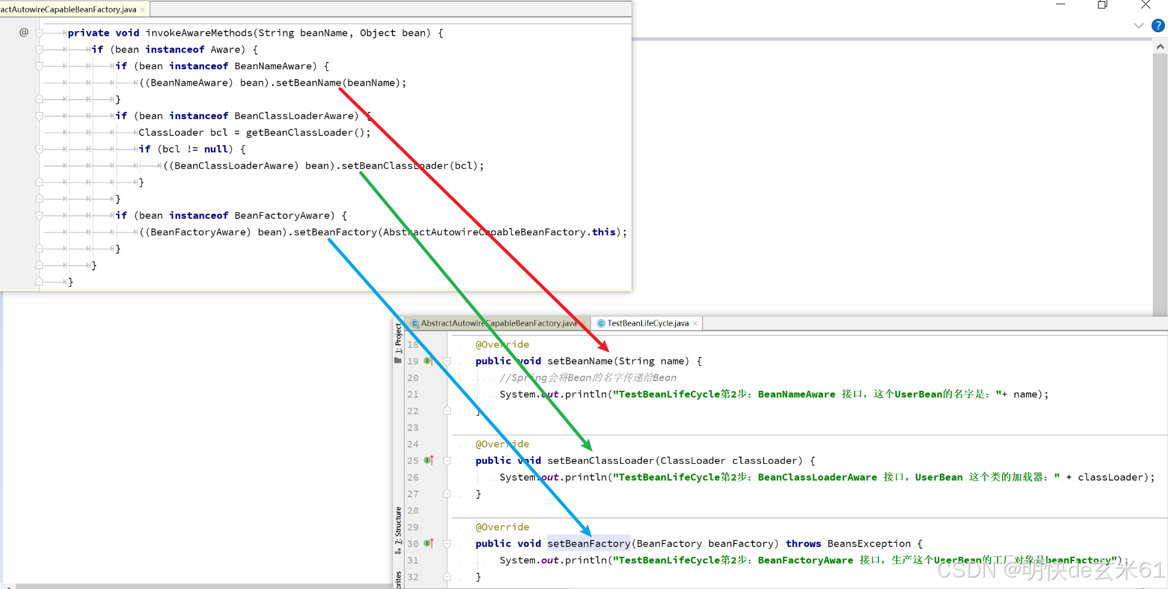Click the fold end marker on line 22
Image resolution: width=1168 pixels, height=589 pixels.
pyautogui.click(x=447, y=411)
